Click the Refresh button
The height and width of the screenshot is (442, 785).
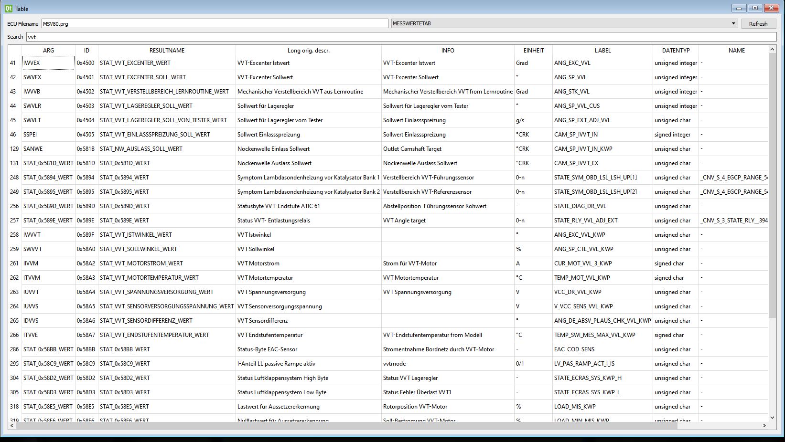coord(758,23)
